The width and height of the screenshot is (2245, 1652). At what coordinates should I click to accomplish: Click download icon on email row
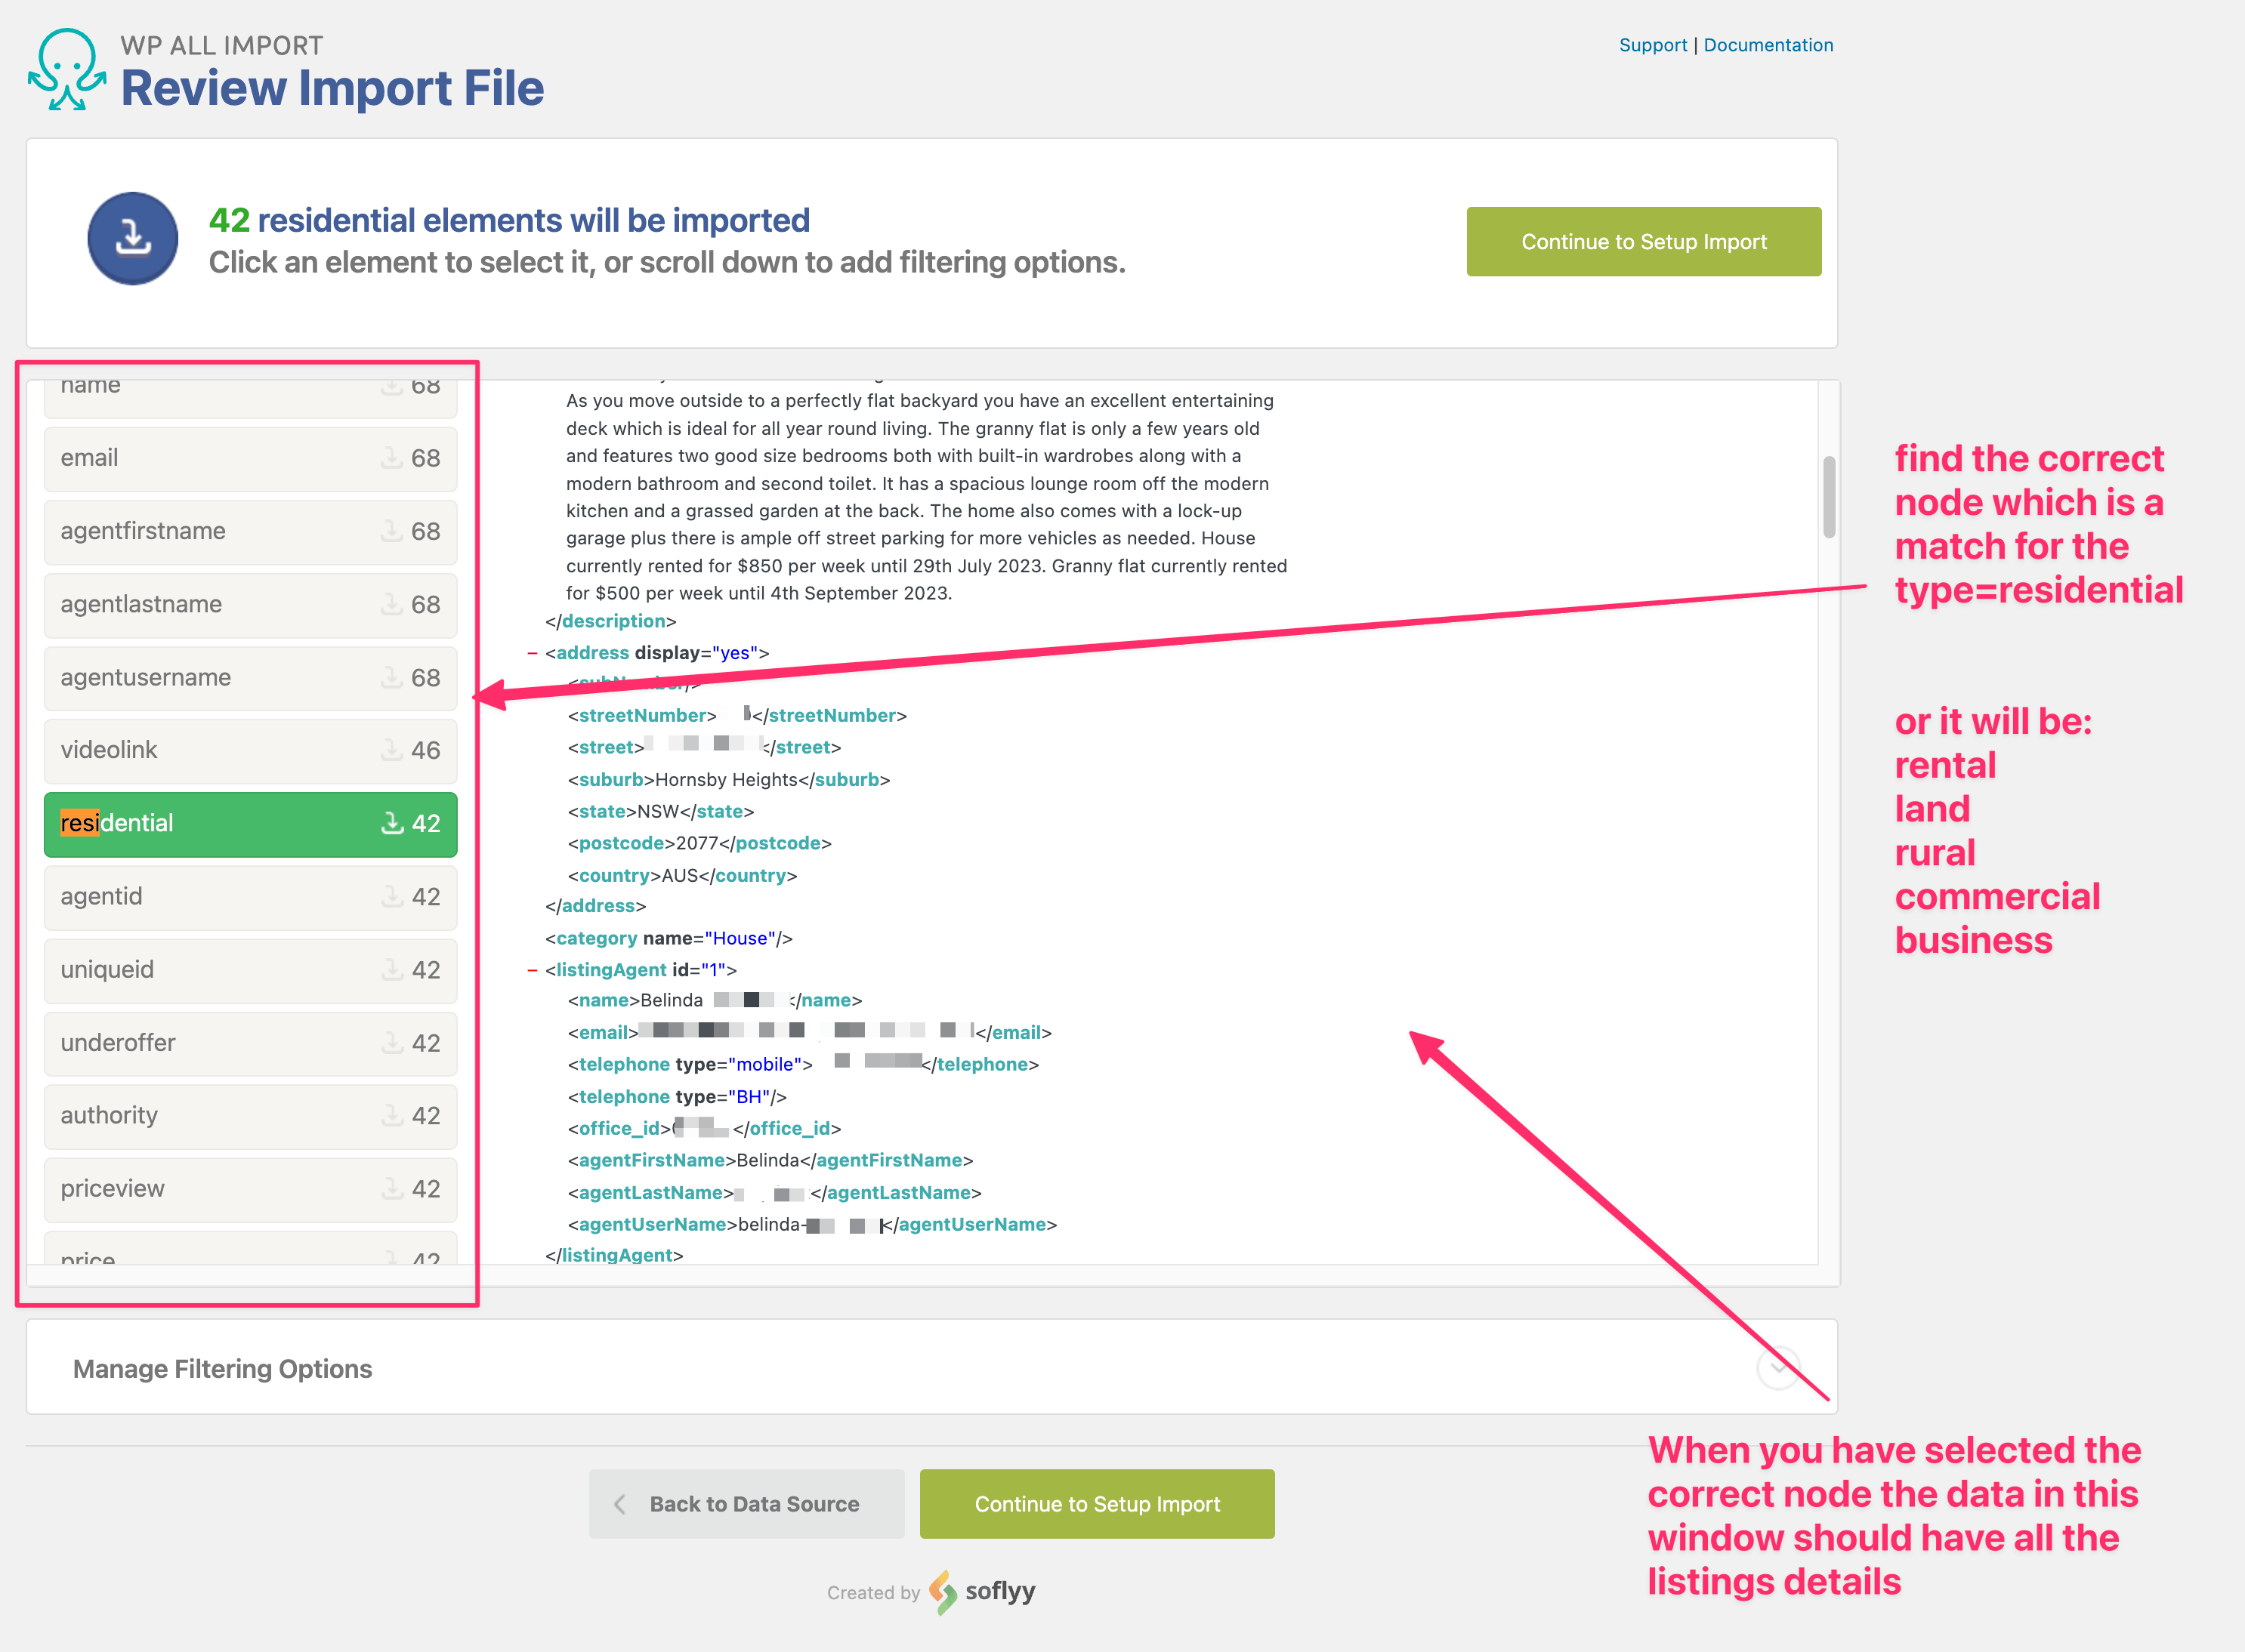[391, 458]
